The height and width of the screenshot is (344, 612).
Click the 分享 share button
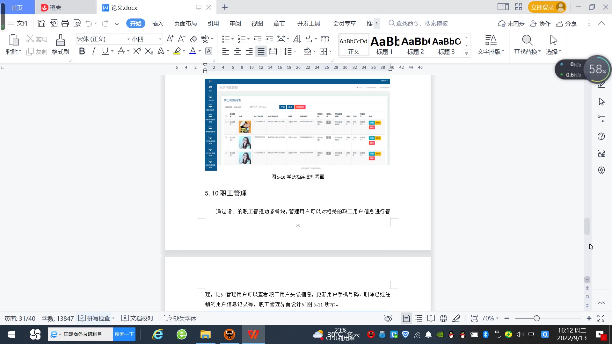566,24
